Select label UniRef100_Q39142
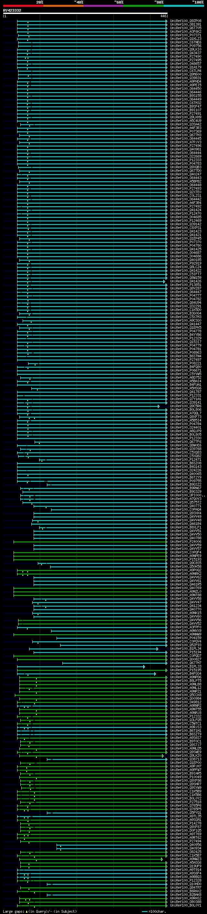The width and height of the screenshot is (207, 914). (x=185, y=224)
